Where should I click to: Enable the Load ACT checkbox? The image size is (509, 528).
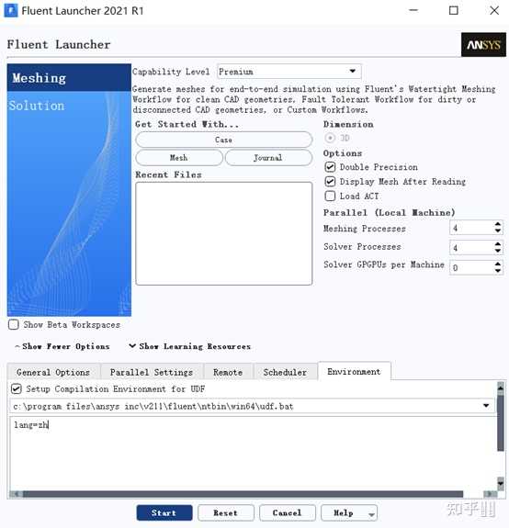pos(330,196)
